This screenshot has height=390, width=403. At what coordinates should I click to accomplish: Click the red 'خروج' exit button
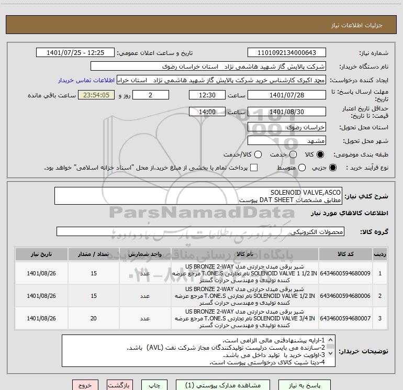point(85,385)
